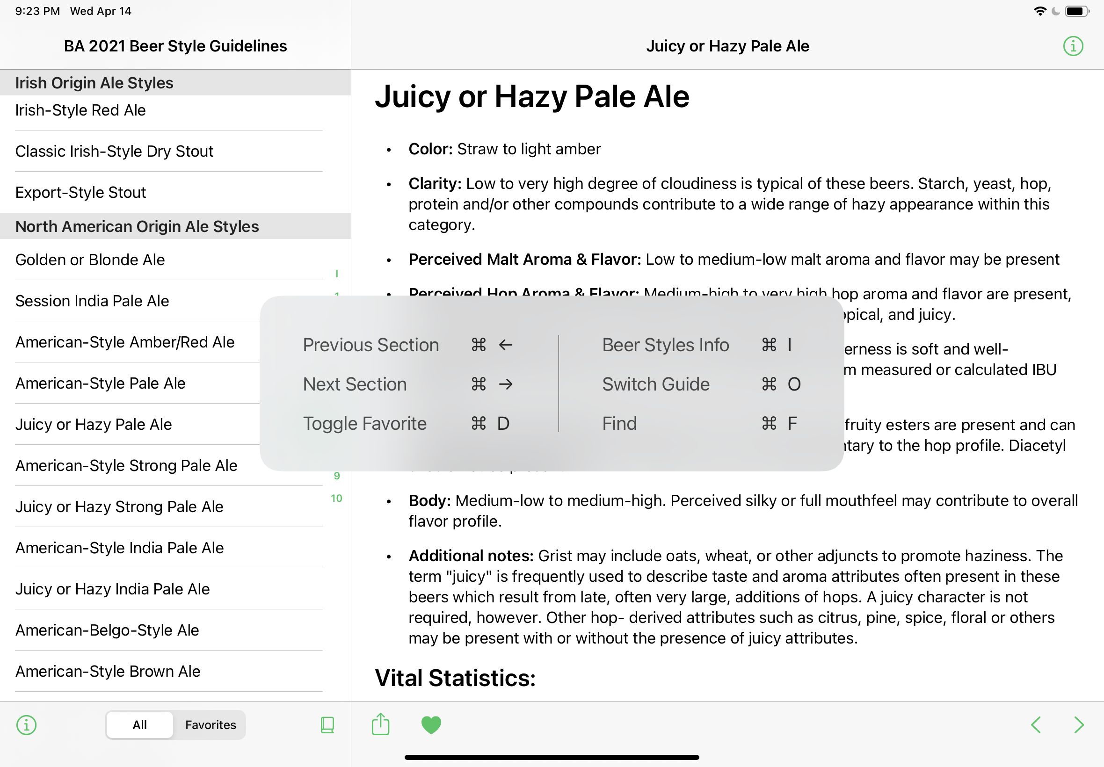1104x767 pixels.
Task: Jump to section index number 10
Action: (336, 499)
